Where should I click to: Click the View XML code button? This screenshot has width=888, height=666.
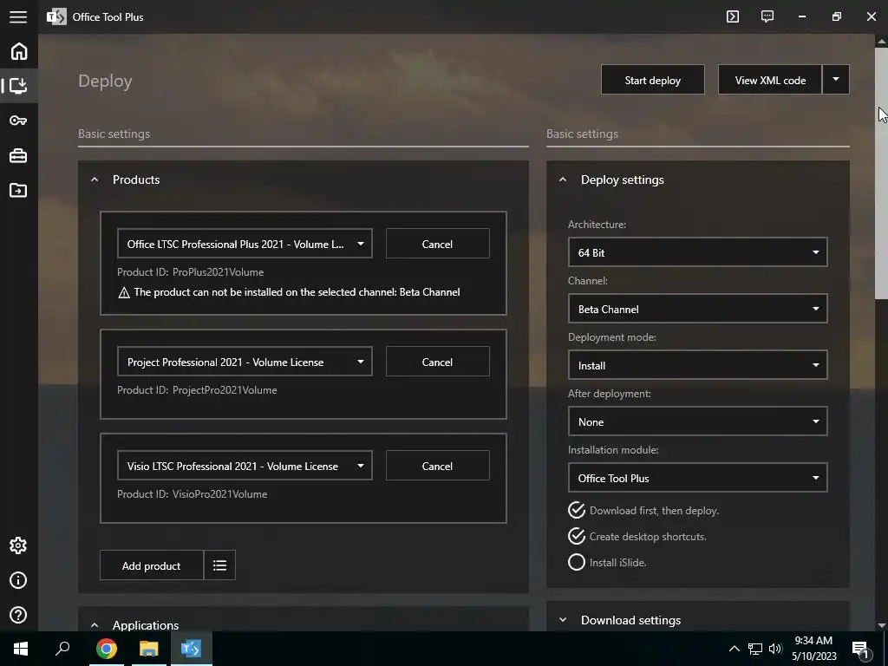(x=770, y=79)
